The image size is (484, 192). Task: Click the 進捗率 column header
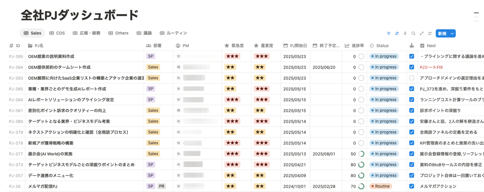point(355,46)
